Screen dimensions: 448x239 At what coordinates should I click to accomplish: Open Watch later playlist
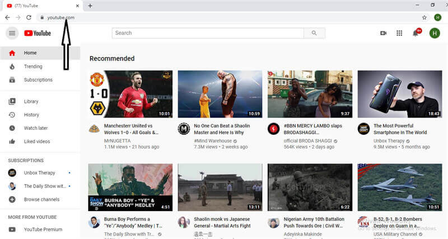pyautogui.click(x=35, y=128)
